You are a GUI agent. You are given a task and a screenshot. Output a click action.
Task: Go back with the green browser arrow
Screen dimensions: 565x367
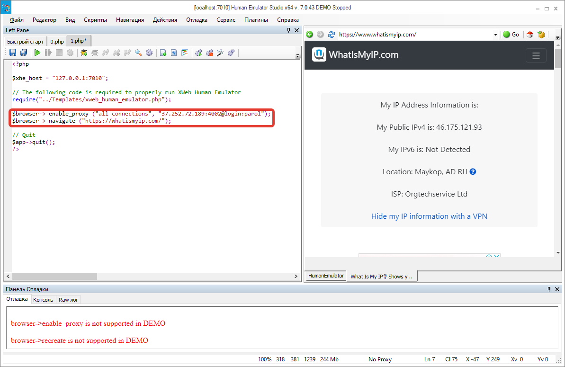pos(310,34)
